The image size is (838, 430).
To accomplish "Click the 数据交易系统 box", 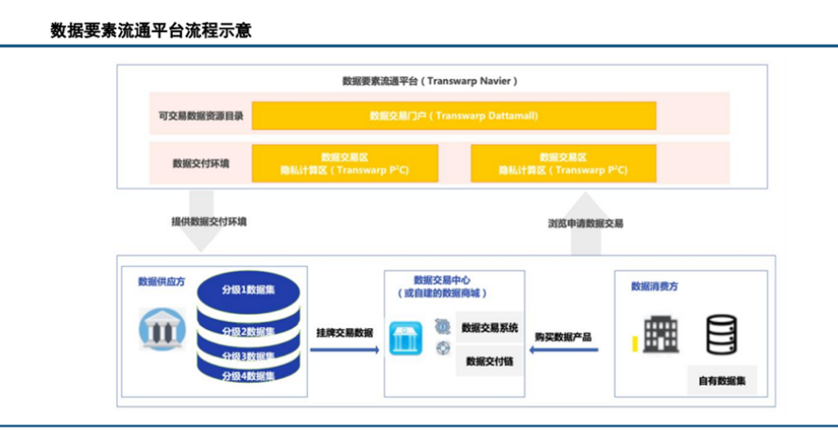I will pyautogui.click(x=489, y=327).
